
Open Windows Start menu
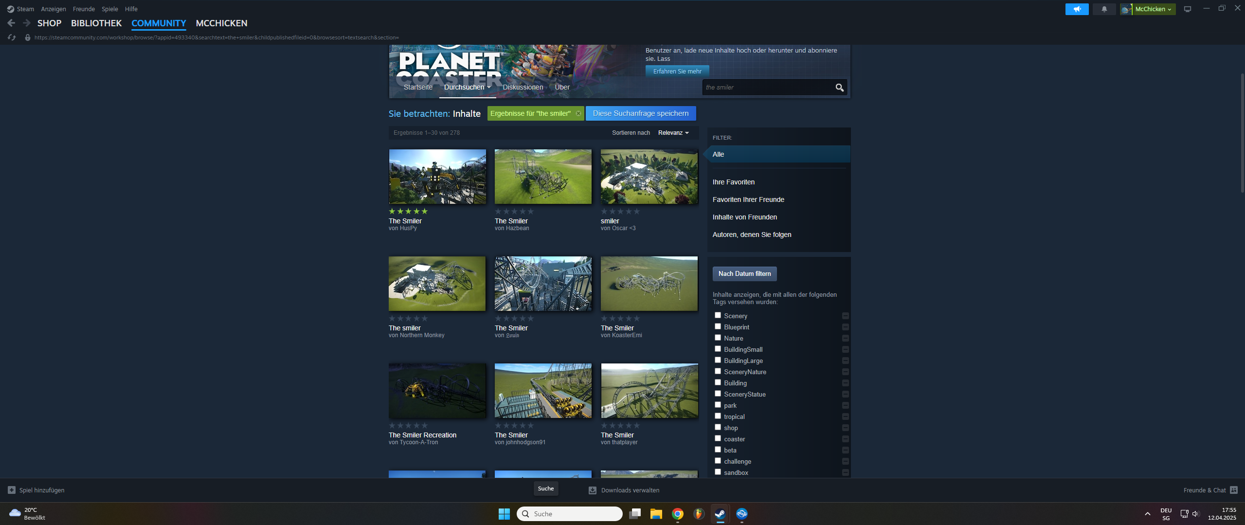[504, 514]
